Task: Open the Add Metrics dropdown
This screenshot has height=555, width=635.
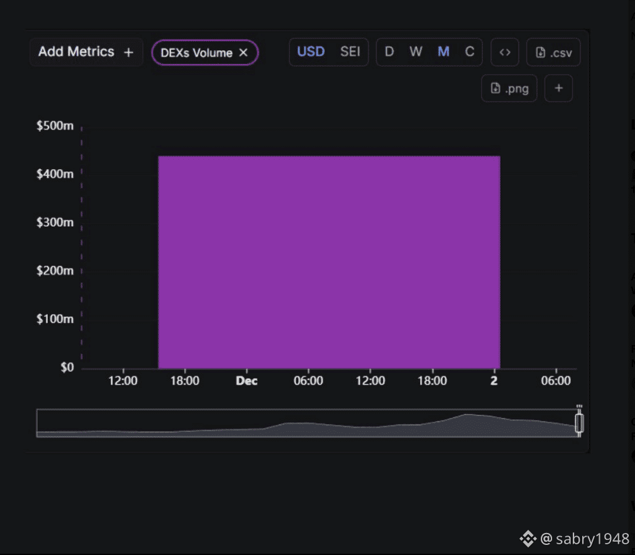Action: click(86, 52)
